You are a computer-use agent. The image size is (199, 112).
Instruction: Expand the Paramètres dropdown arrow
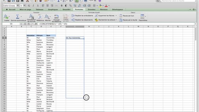click(146, 16)
